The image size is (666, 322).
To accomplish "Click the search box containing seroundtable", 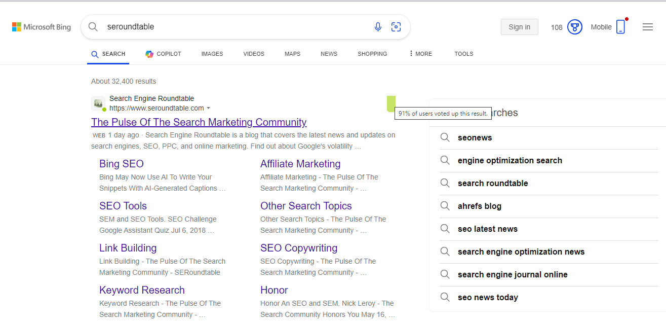I will (233, 27).
